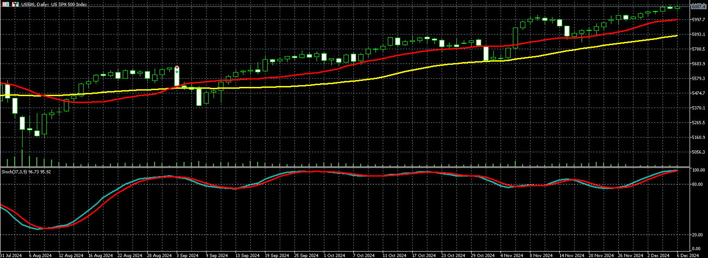Click the 17 Oct 2024 date label
The width and height of the screenshot is (708, 258).
(x=424, y=255)
